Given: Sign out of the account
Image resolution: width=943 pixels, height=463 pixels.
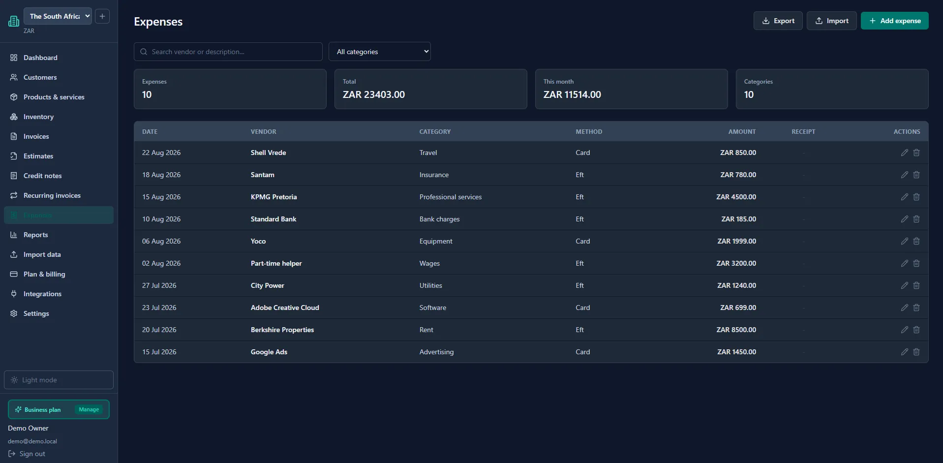Looking at the screenshot, I should pos(27,454).
